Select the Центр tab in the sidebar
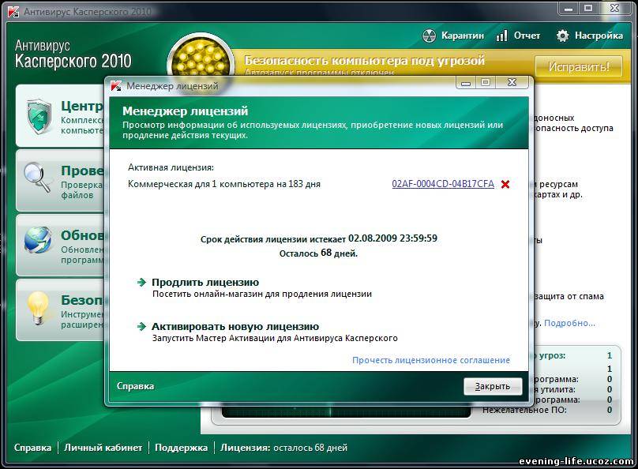Image resolution: width=638 pixels, height=469 pixels. (x=60, y=115)
